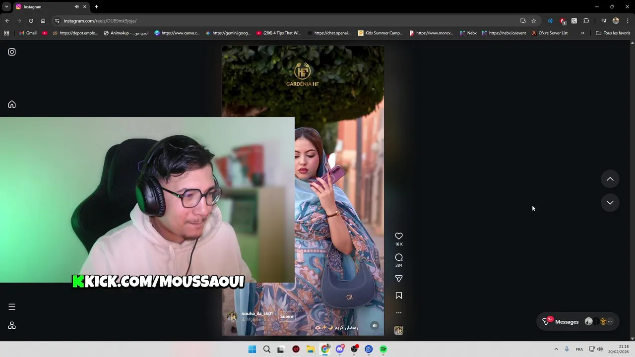Open the 'Tous les favoris' bookmarks folder

(613, 33)
